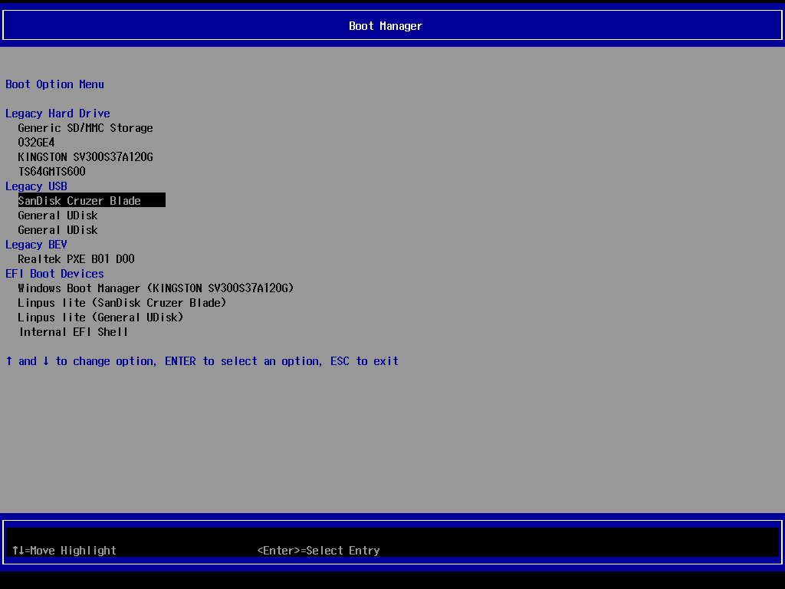Click the <Enter>=Select Entry footer hint

coord(318,551)
